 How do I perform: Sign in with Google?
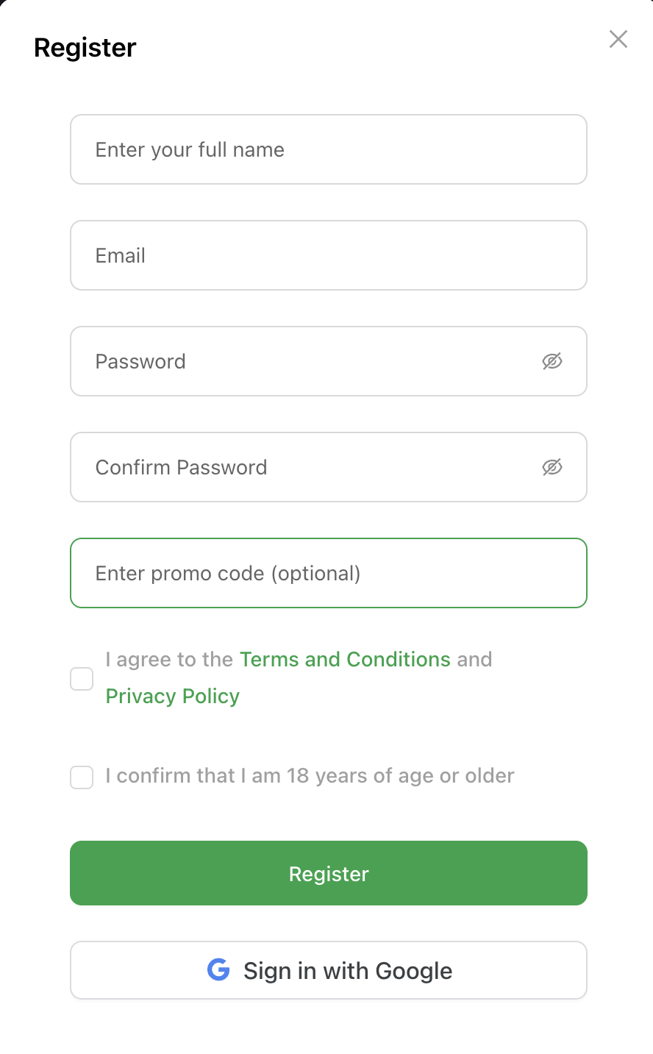coord(328,970)
